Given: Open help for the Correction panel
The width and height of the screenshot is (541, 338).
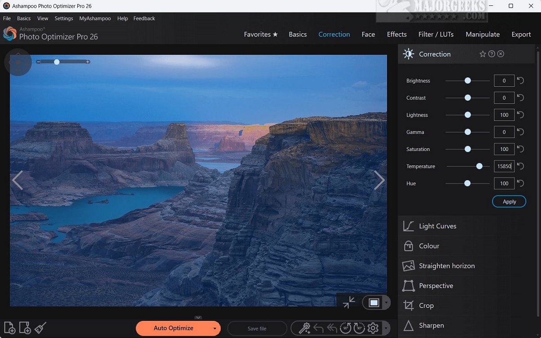Looking at the screenshot, I should click(x=492, y=54).
